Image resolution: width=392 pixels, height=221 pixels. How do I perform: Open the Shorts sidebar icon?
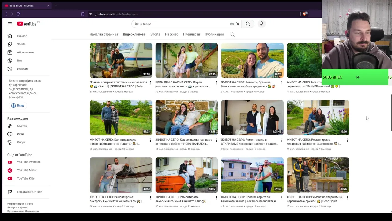coord(10,44)
